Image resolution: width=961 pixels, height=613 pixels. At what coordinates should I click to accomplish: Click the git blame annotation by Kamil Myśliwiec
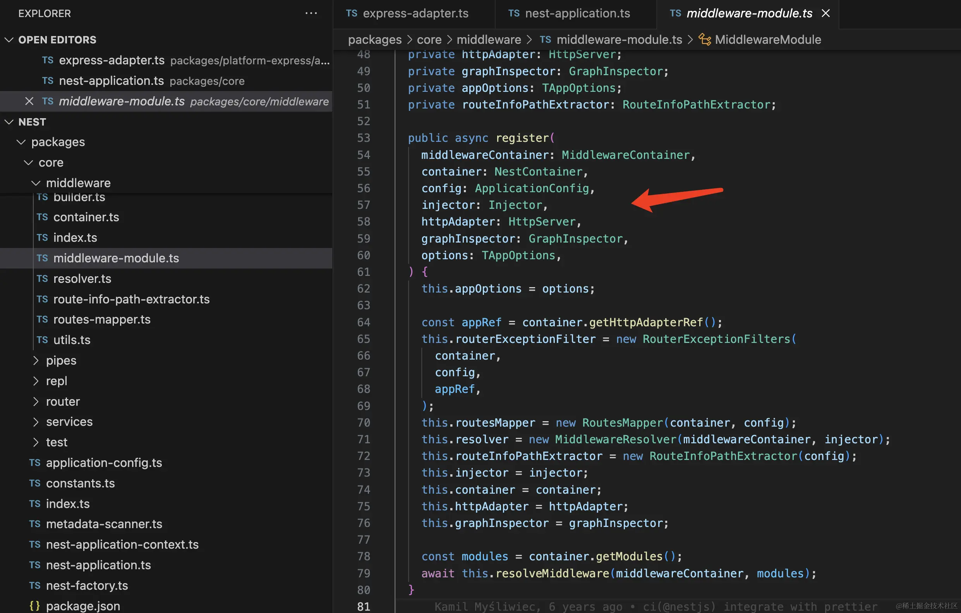click(656, 607)
